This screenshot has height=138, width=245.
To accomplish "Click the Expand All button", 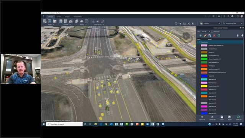I will coord(202,118).
